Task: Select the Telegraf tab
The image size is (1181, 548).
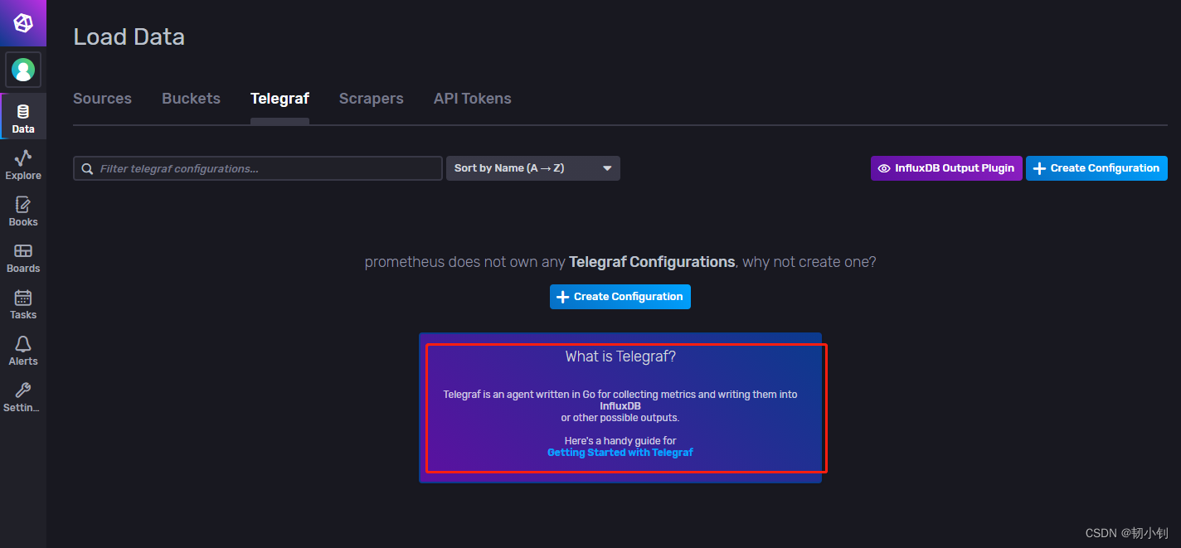Action: tap(279, 99)
